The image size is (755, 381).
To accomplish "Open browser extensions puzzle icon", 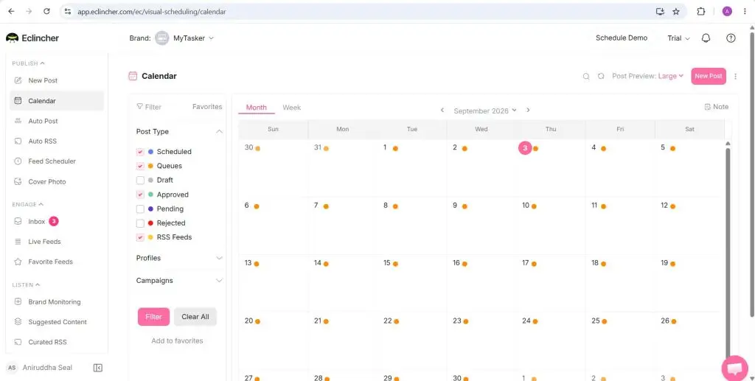I will click(701, 12).
